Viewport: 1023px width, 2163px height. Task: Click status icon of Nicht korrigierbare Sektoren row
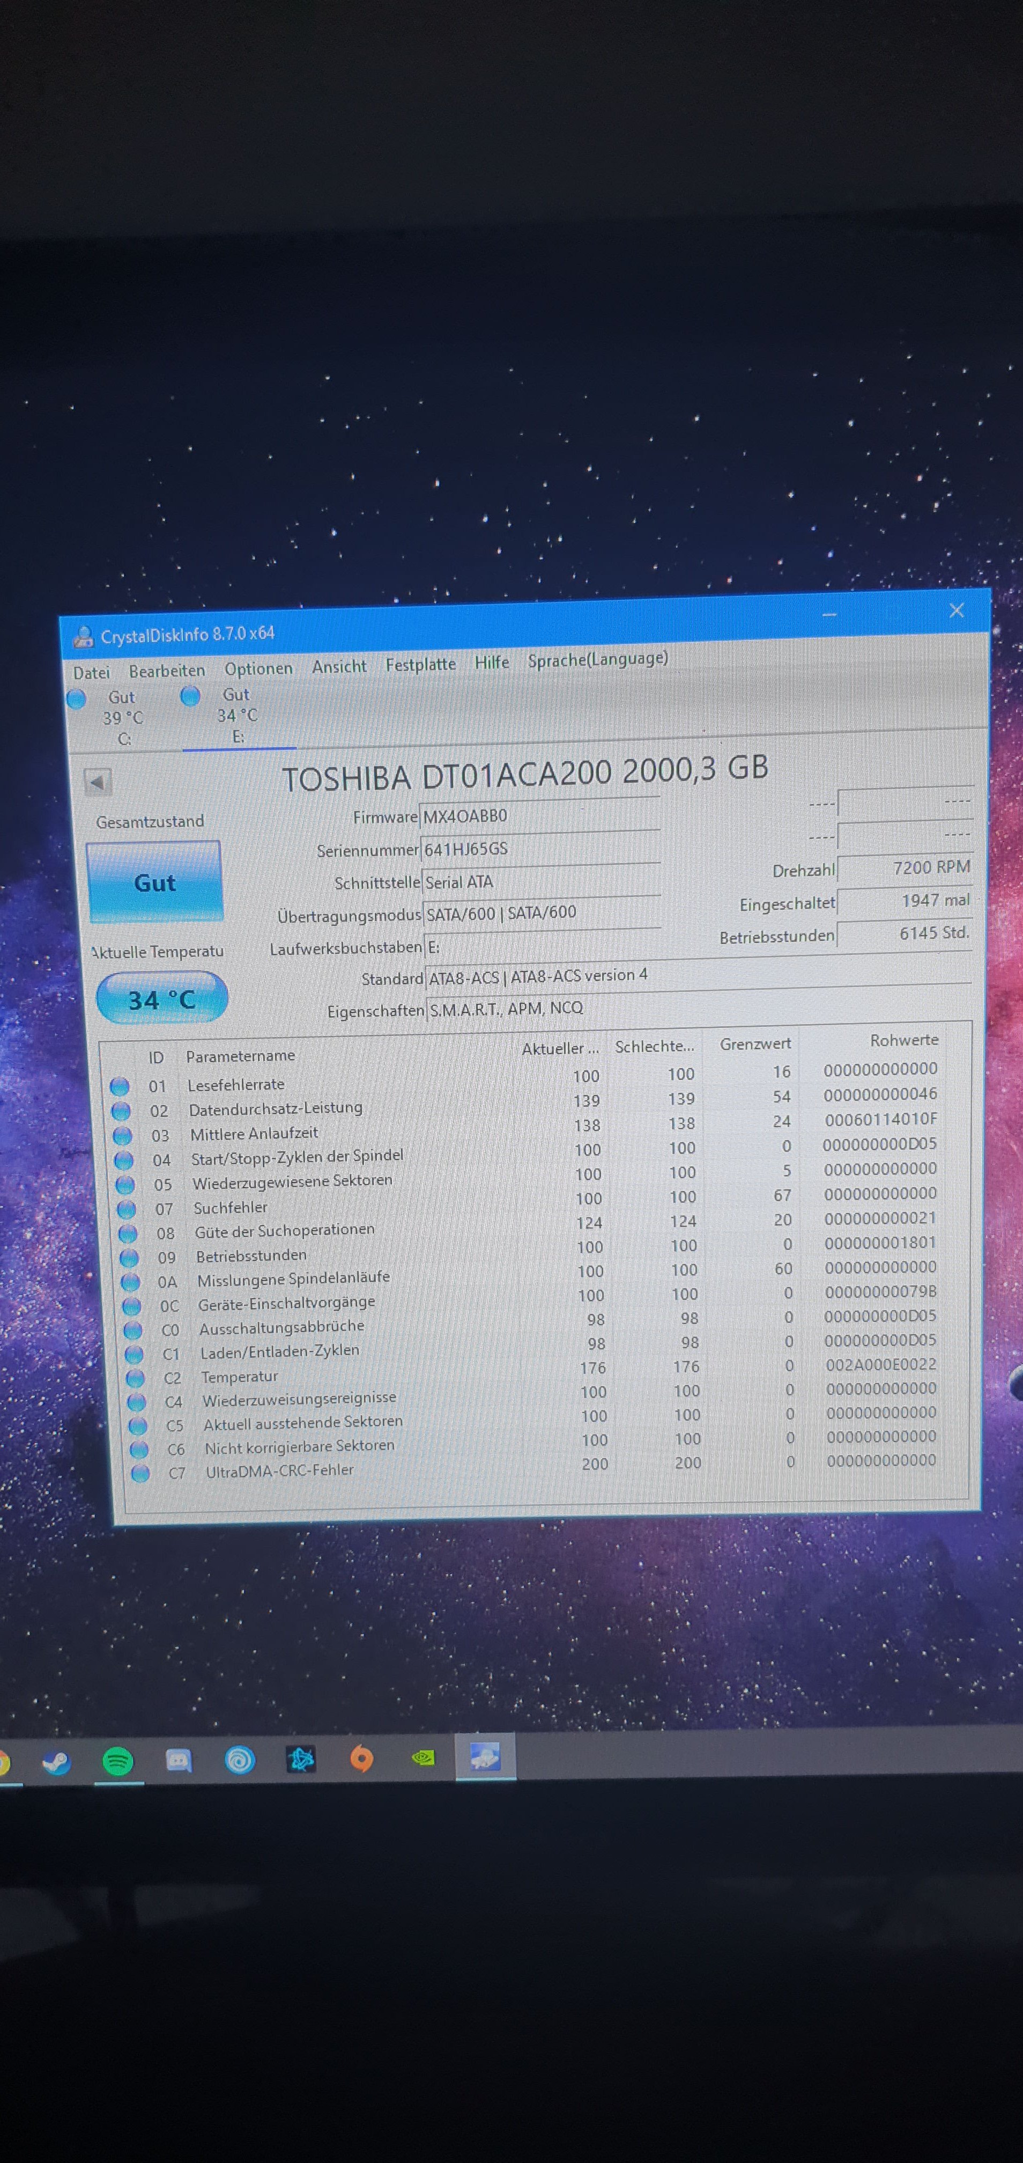[x=139, y=1450]
